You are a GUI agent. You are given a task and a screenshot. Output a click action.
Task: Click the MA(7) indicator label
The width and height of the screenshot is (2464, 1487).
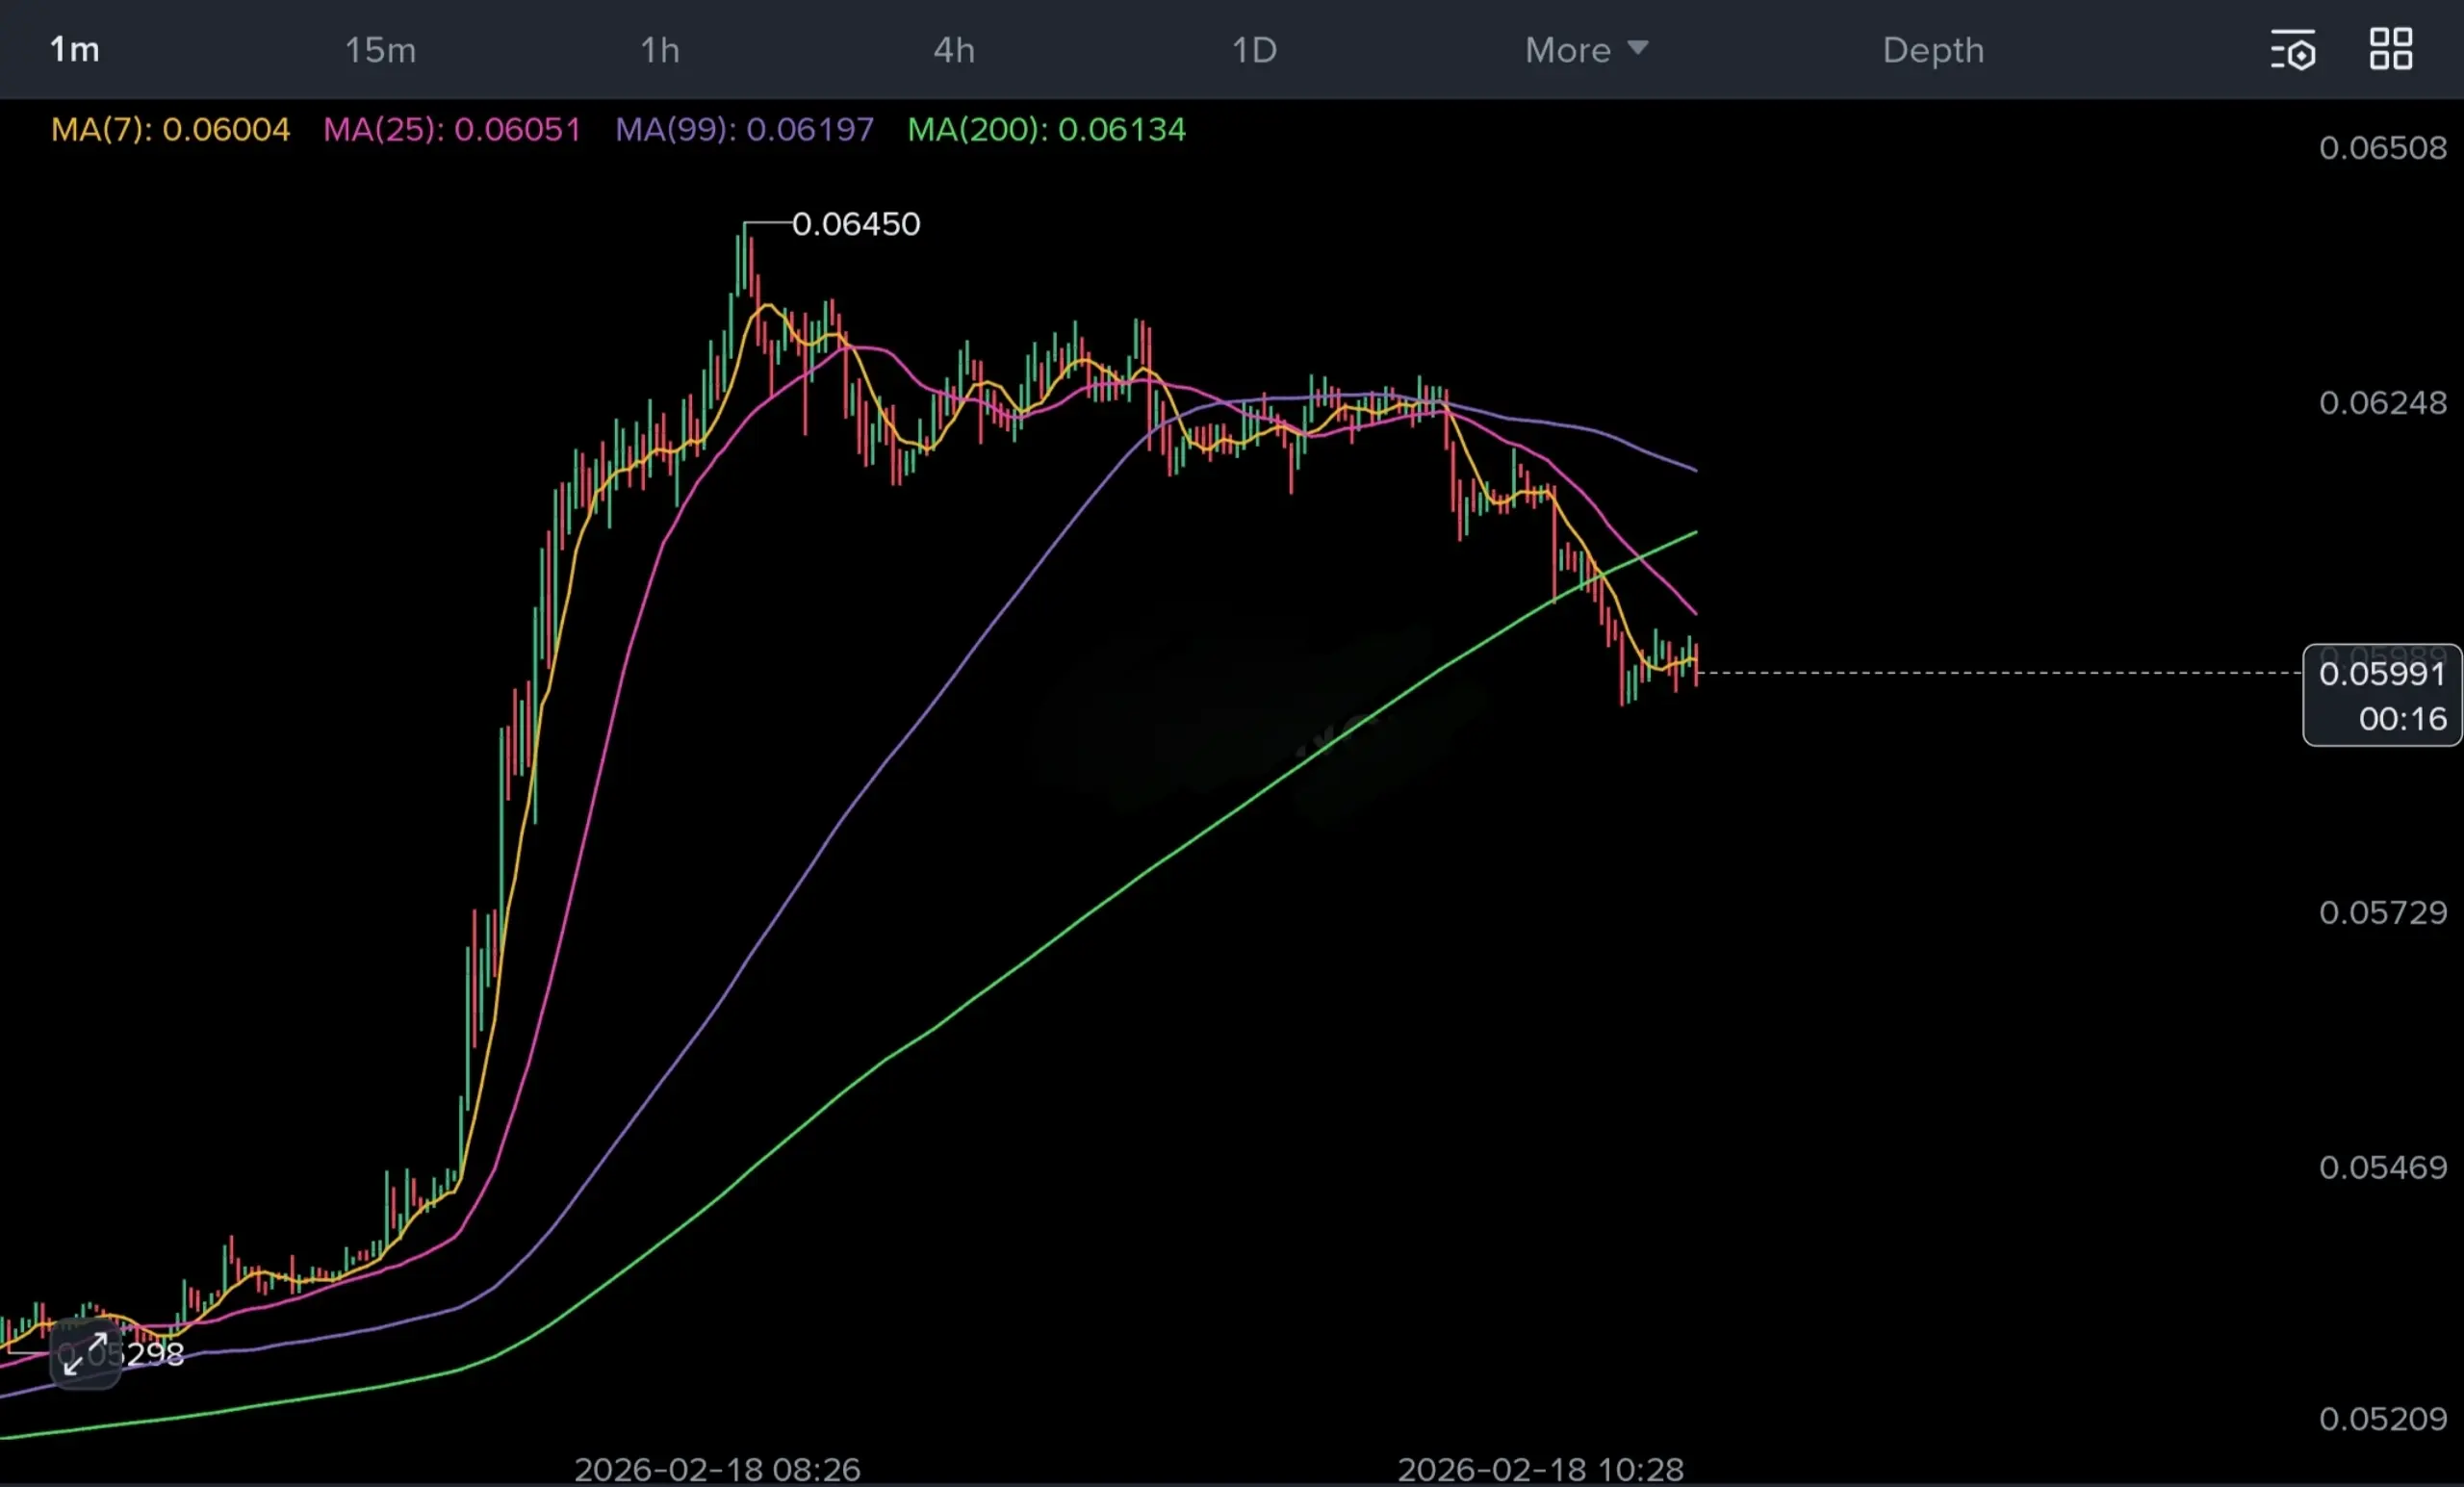pos(170,130)
